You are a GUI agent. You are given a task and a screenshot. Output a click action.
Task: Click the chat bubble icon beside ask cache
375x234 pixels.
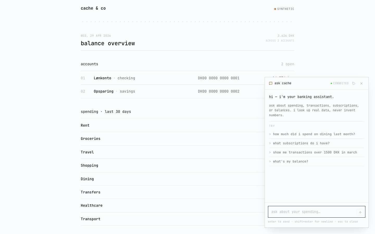point(271,83)
